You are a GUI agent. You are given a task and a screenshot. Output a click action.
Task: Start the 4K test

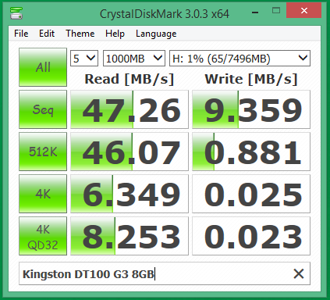point(43,194)
